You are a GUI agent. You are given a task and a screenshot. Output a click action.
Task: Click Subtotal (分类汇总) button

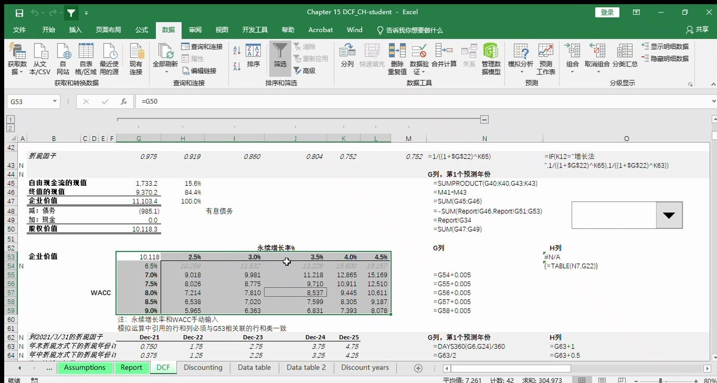click(x=625, y=56)
